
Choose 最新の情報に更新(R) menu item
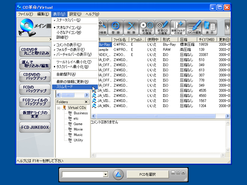75,82
